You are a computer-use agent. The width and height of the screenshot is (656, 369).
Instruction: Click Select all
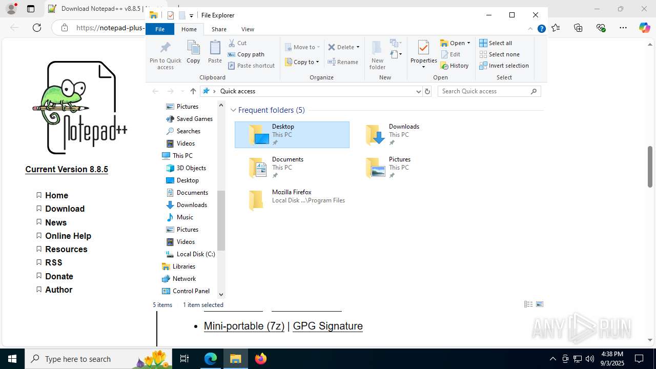pos(496,43)
